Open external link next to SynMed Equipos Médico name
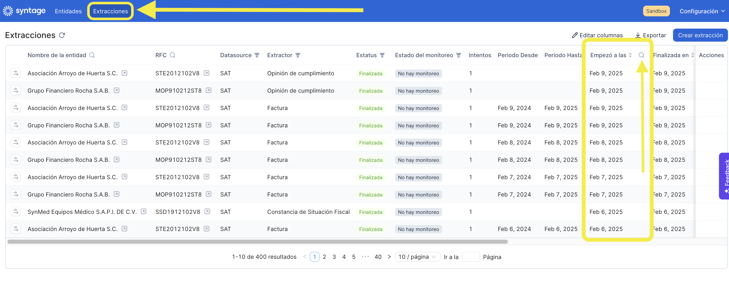Viewport: 729px width, 293px height. 144,211
